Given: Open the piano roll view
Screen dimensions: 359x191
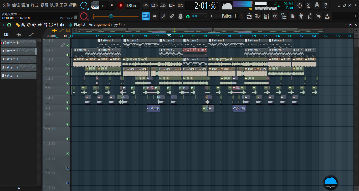Looking at the screenshot, I should (258, 16).
